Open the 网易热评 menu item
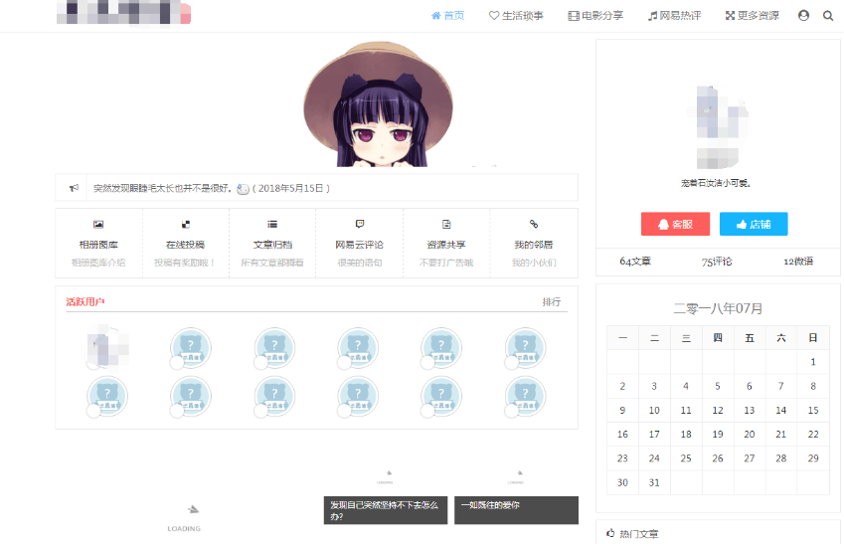 tap(674, 16)
